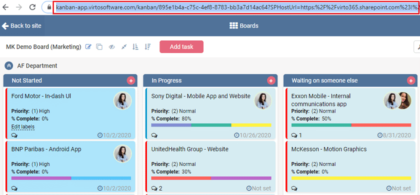Toggle the crossed-eye visibility icon
420x195 pixels.
pyautogui.click(x=111, y=47)
